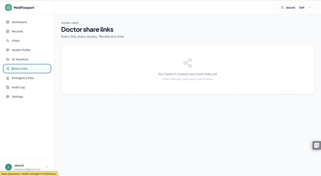Click the Records document icon
The height and width of the screenshot is (176, 321).
click(x=8, y=31)
